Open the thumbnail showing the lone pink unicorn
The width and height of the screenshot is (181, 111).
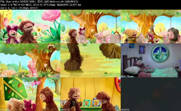(30, 60)
